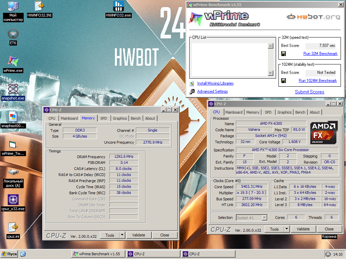The width and height of the screenshot is (346, 259).
Task: Click Close button in the Memory CPU-Z window
Action: [x=165, y=235]
